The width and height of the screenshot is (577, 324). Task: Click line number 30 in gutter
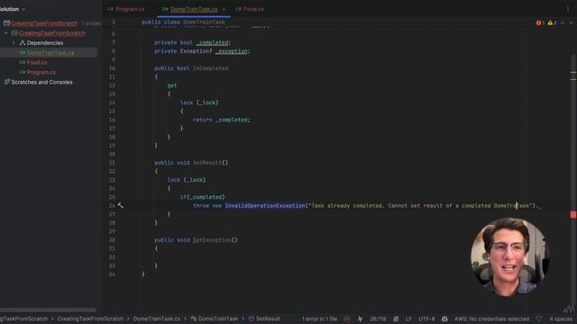[112, 240]
